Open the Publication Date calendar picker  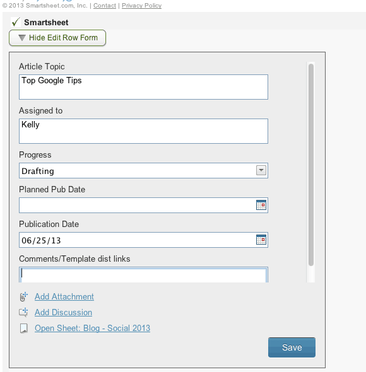261,240
